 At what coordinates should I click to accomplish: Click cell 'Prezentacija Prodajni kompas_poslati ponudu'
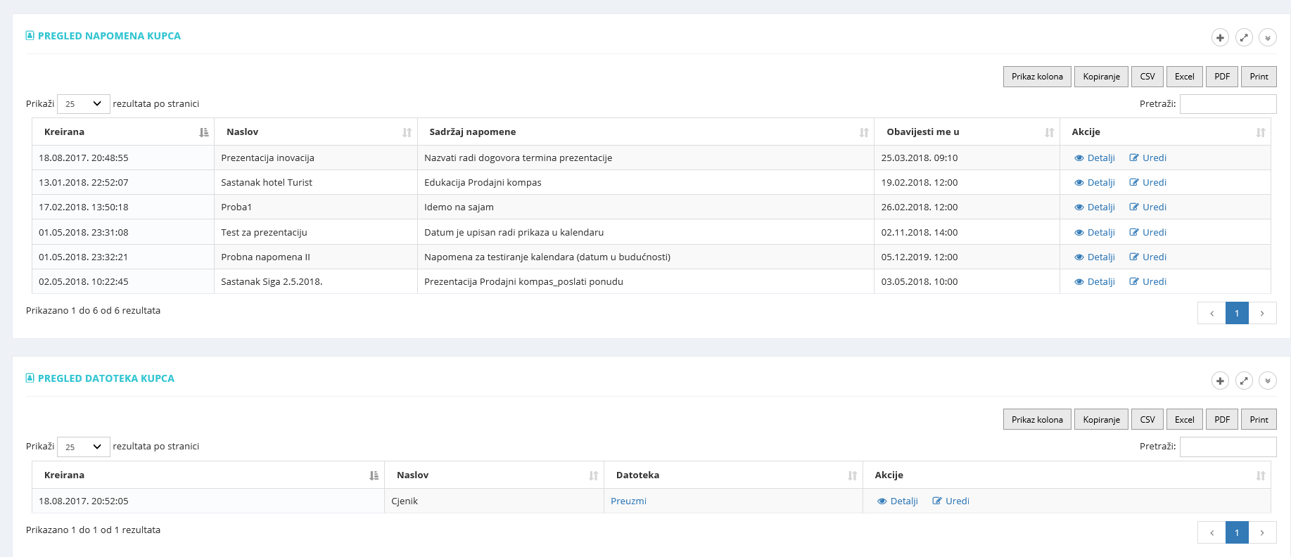(646, 282)
